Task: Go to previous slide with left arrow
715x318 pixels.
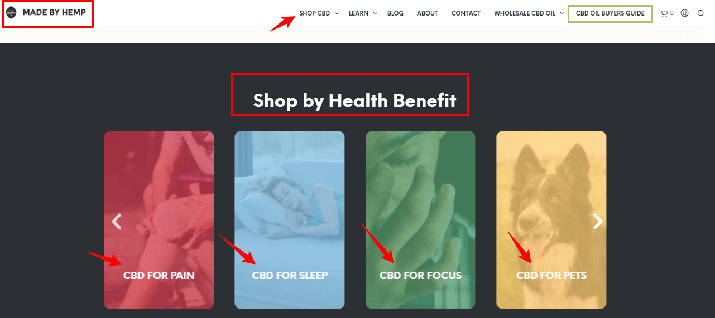Action: click(116, 222)
